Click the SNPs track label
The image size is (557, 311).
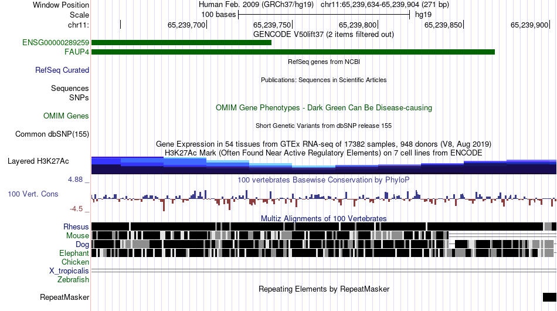coord(79,97)
